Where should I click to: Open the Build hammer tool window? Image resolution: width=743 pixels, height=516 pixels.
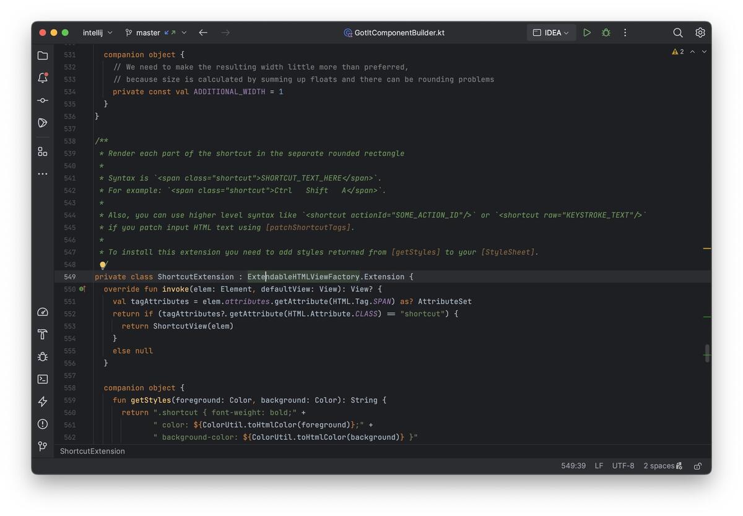pyautogui.click(x=43, y=335)
